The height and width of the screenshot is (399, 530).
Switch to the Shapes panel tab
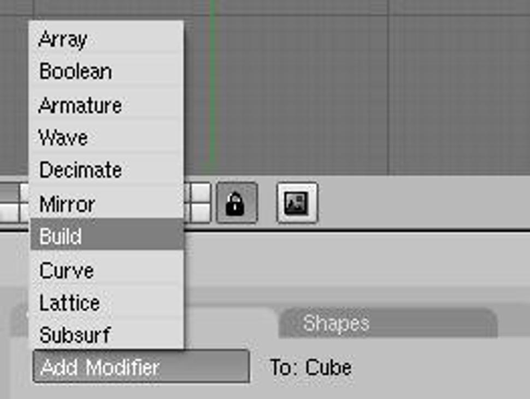(388, 323)
